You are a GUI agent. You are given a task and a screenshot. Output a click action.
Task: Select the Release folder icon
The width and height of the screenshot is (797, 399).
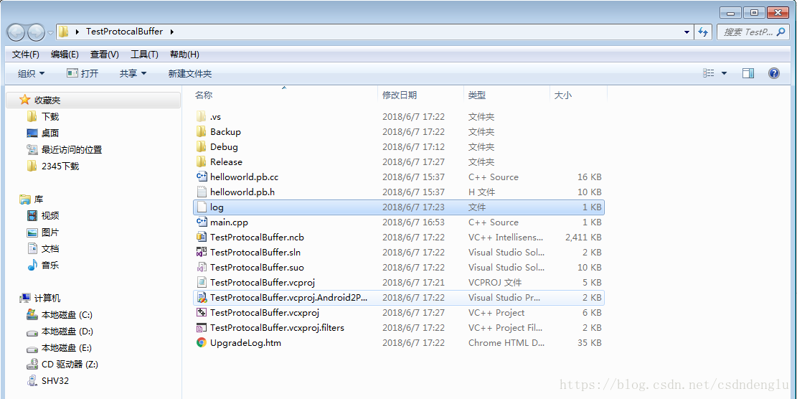coord(202,161)
